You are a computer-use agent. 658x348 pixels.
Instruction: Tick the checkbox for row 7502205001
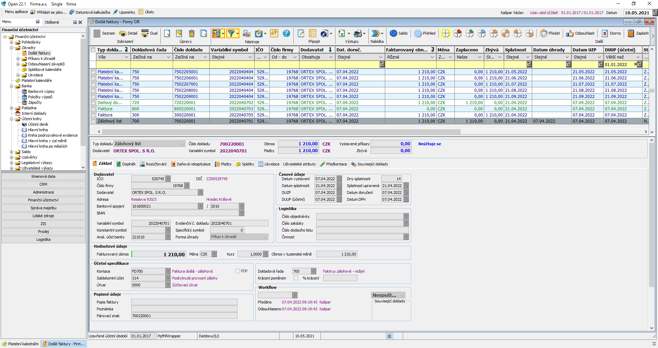[x=93, y=72]
